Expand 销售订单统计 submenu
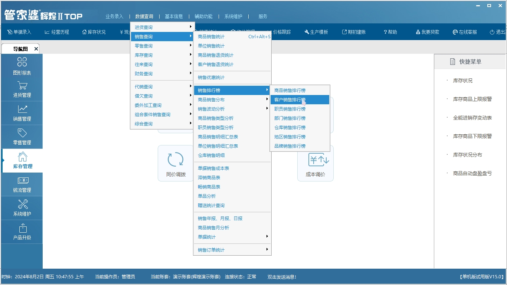 click(x=232, y=250)
